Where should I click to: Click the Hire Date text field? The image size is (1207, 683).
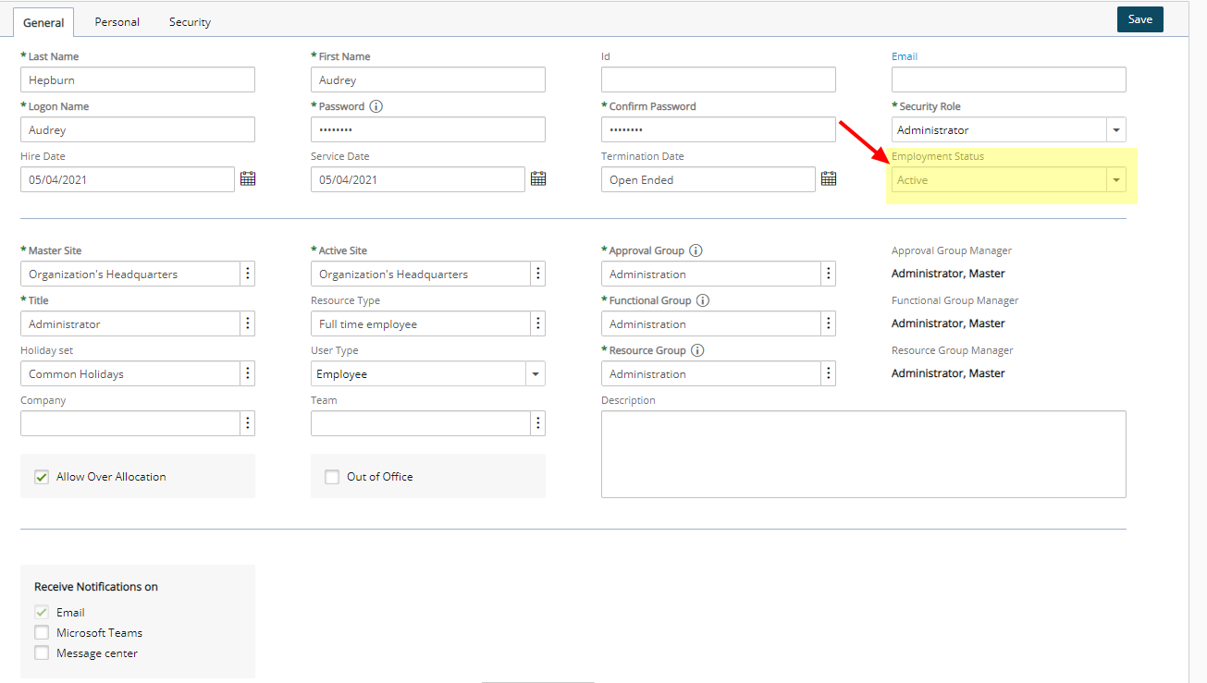(x=128, y=179)
